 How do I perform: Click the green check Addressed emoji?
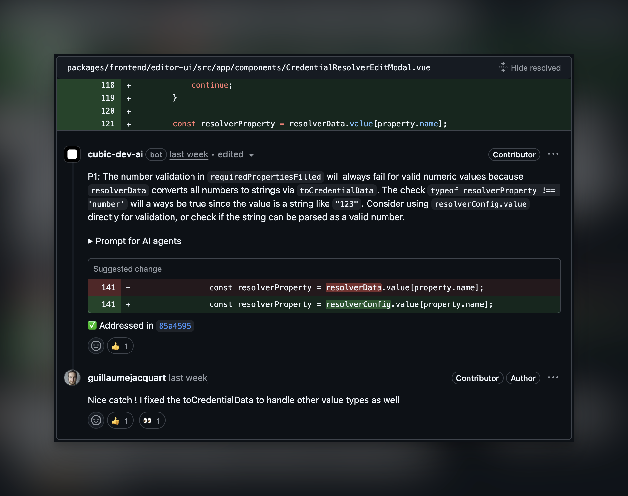point(92,325)
